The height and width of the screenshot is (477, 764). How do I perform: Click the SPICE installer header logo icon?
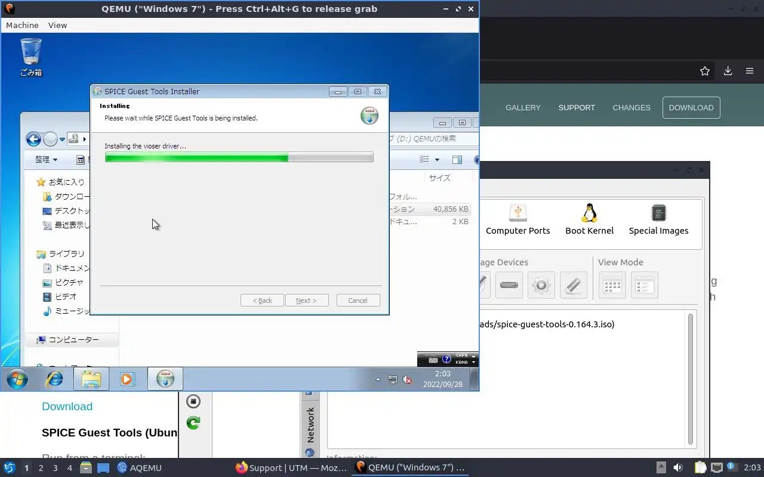[x=369, y=116]
